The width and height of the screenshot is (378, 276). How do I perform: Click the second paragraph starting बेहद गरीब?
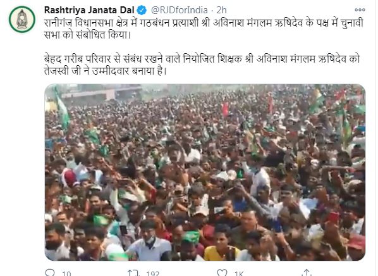[202, 65]
